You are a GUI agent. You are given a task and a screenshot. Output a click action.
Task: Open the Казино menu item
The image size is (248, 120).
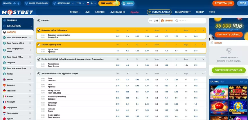[100, 12]
